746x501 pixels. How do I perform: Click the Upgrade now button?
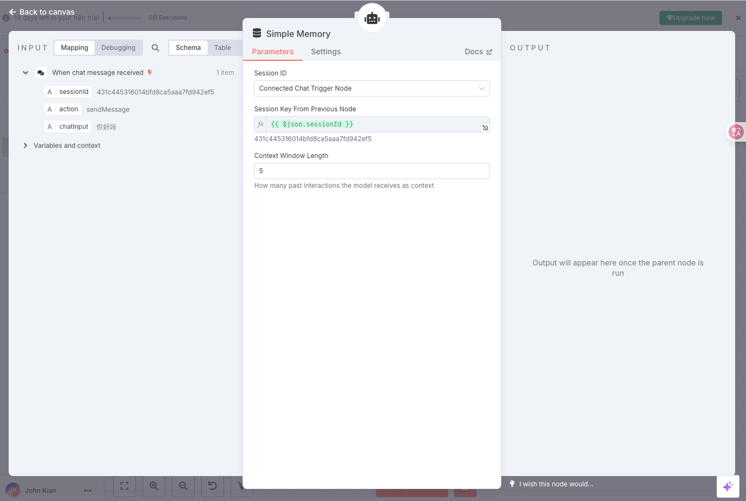tap(691, 17)
